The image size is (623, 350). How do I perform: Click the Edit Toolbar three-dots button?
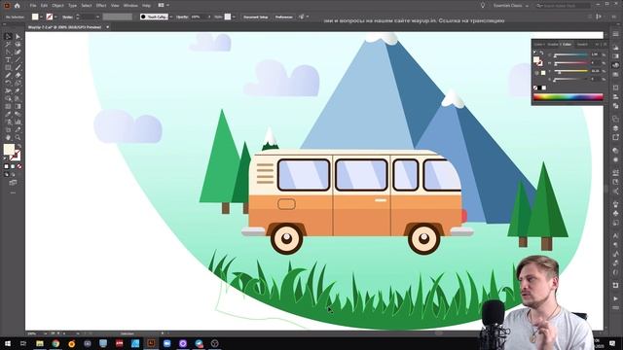tap(13, 192)
